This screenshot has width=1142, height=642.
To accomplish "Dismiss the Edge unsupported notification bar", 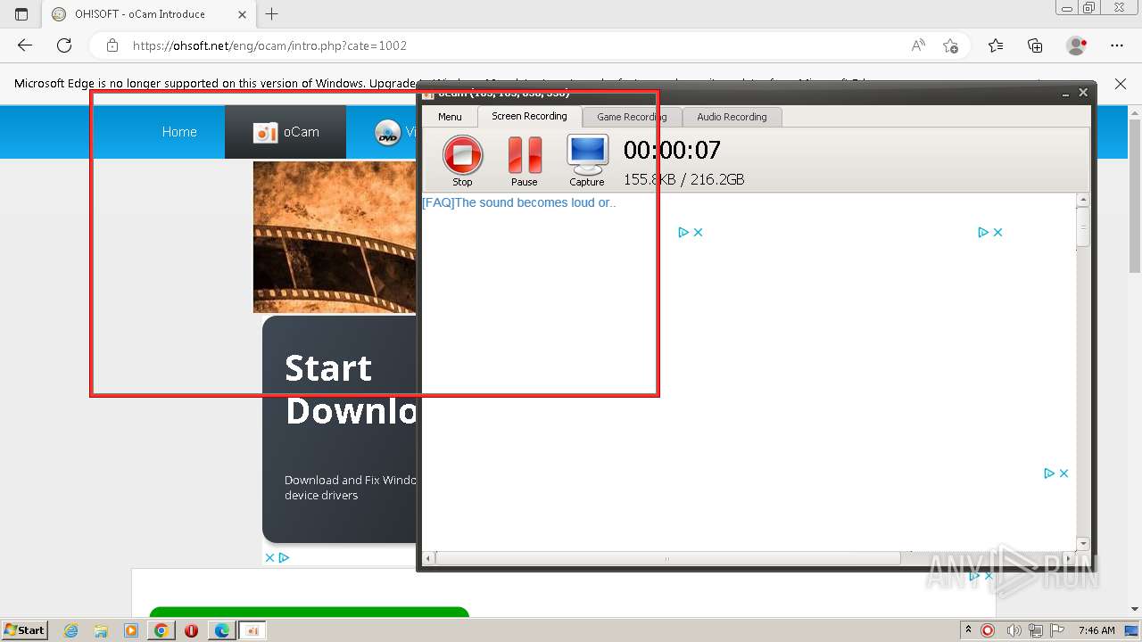I will click(x=1121, y=84).
